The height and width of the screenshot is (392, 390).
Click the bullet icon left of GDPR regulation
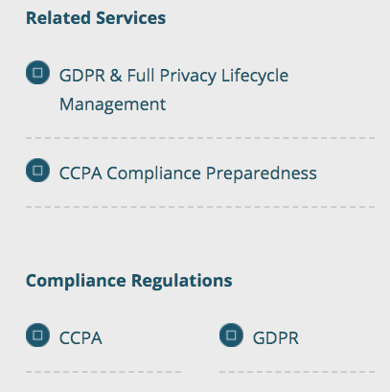coord(231,335)
